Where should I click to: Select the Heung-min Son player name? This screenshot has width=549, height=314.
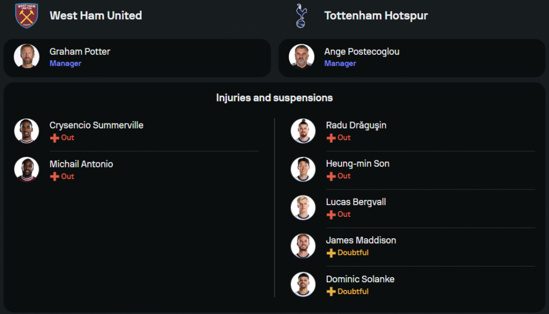[357, 164]
